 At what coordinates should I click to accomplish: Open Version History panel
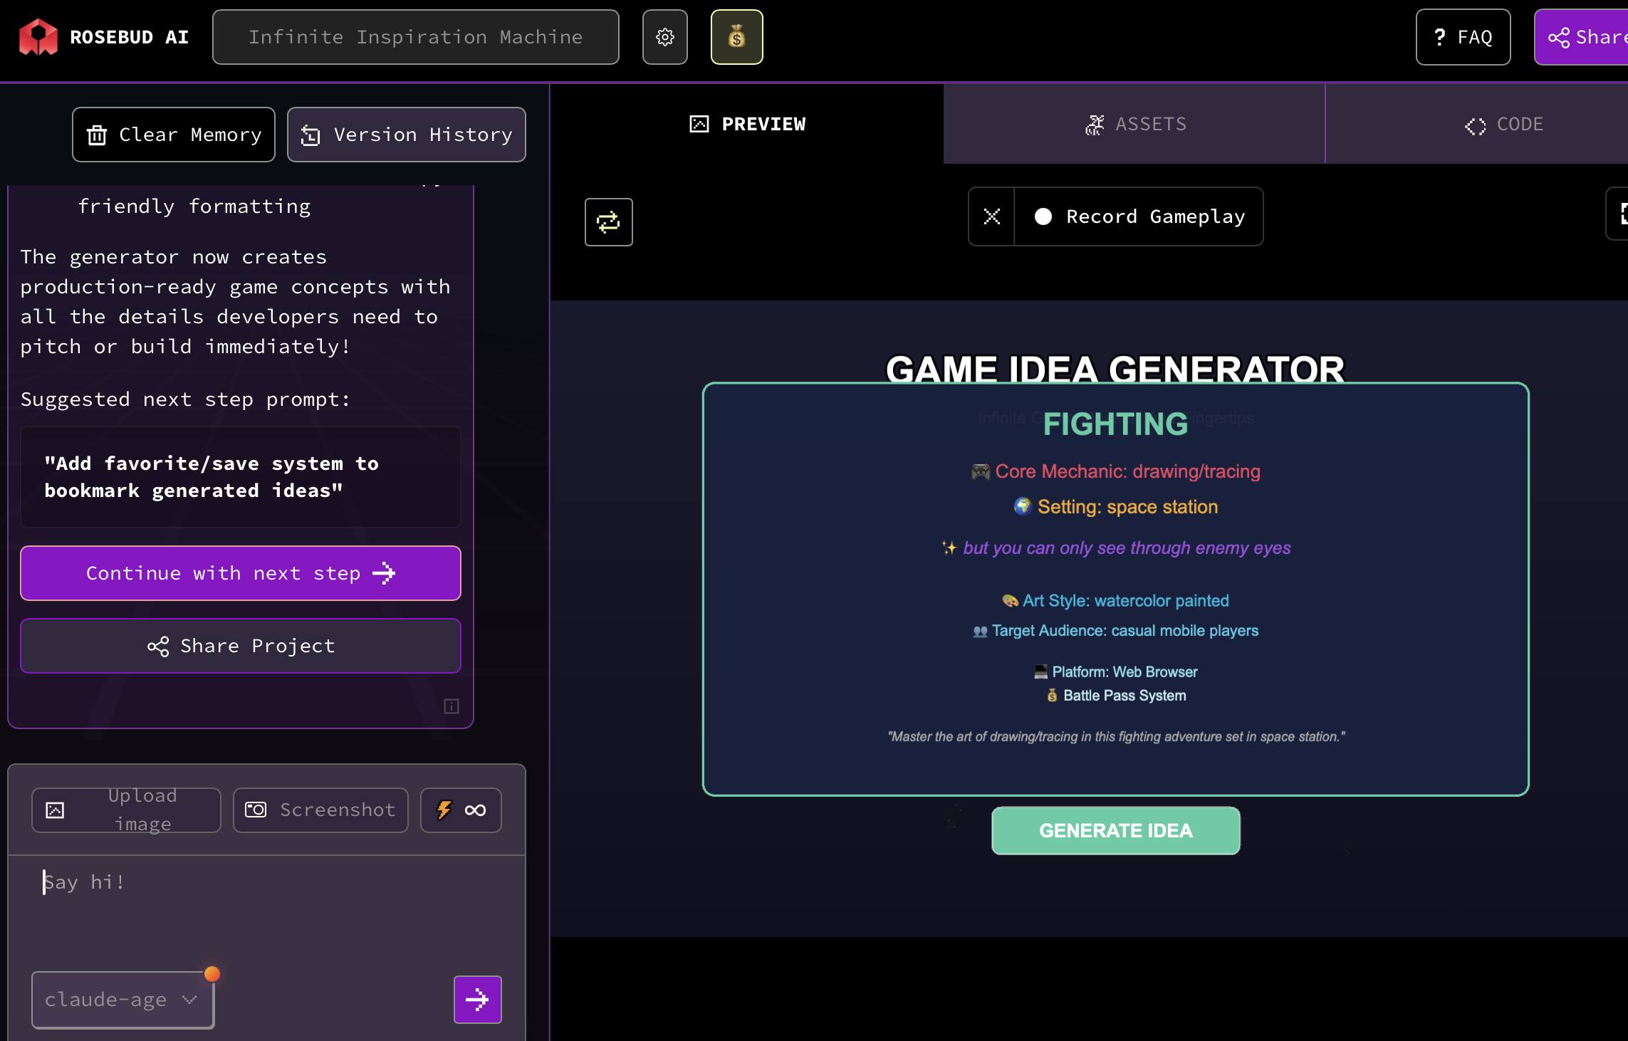click(406, 135)
